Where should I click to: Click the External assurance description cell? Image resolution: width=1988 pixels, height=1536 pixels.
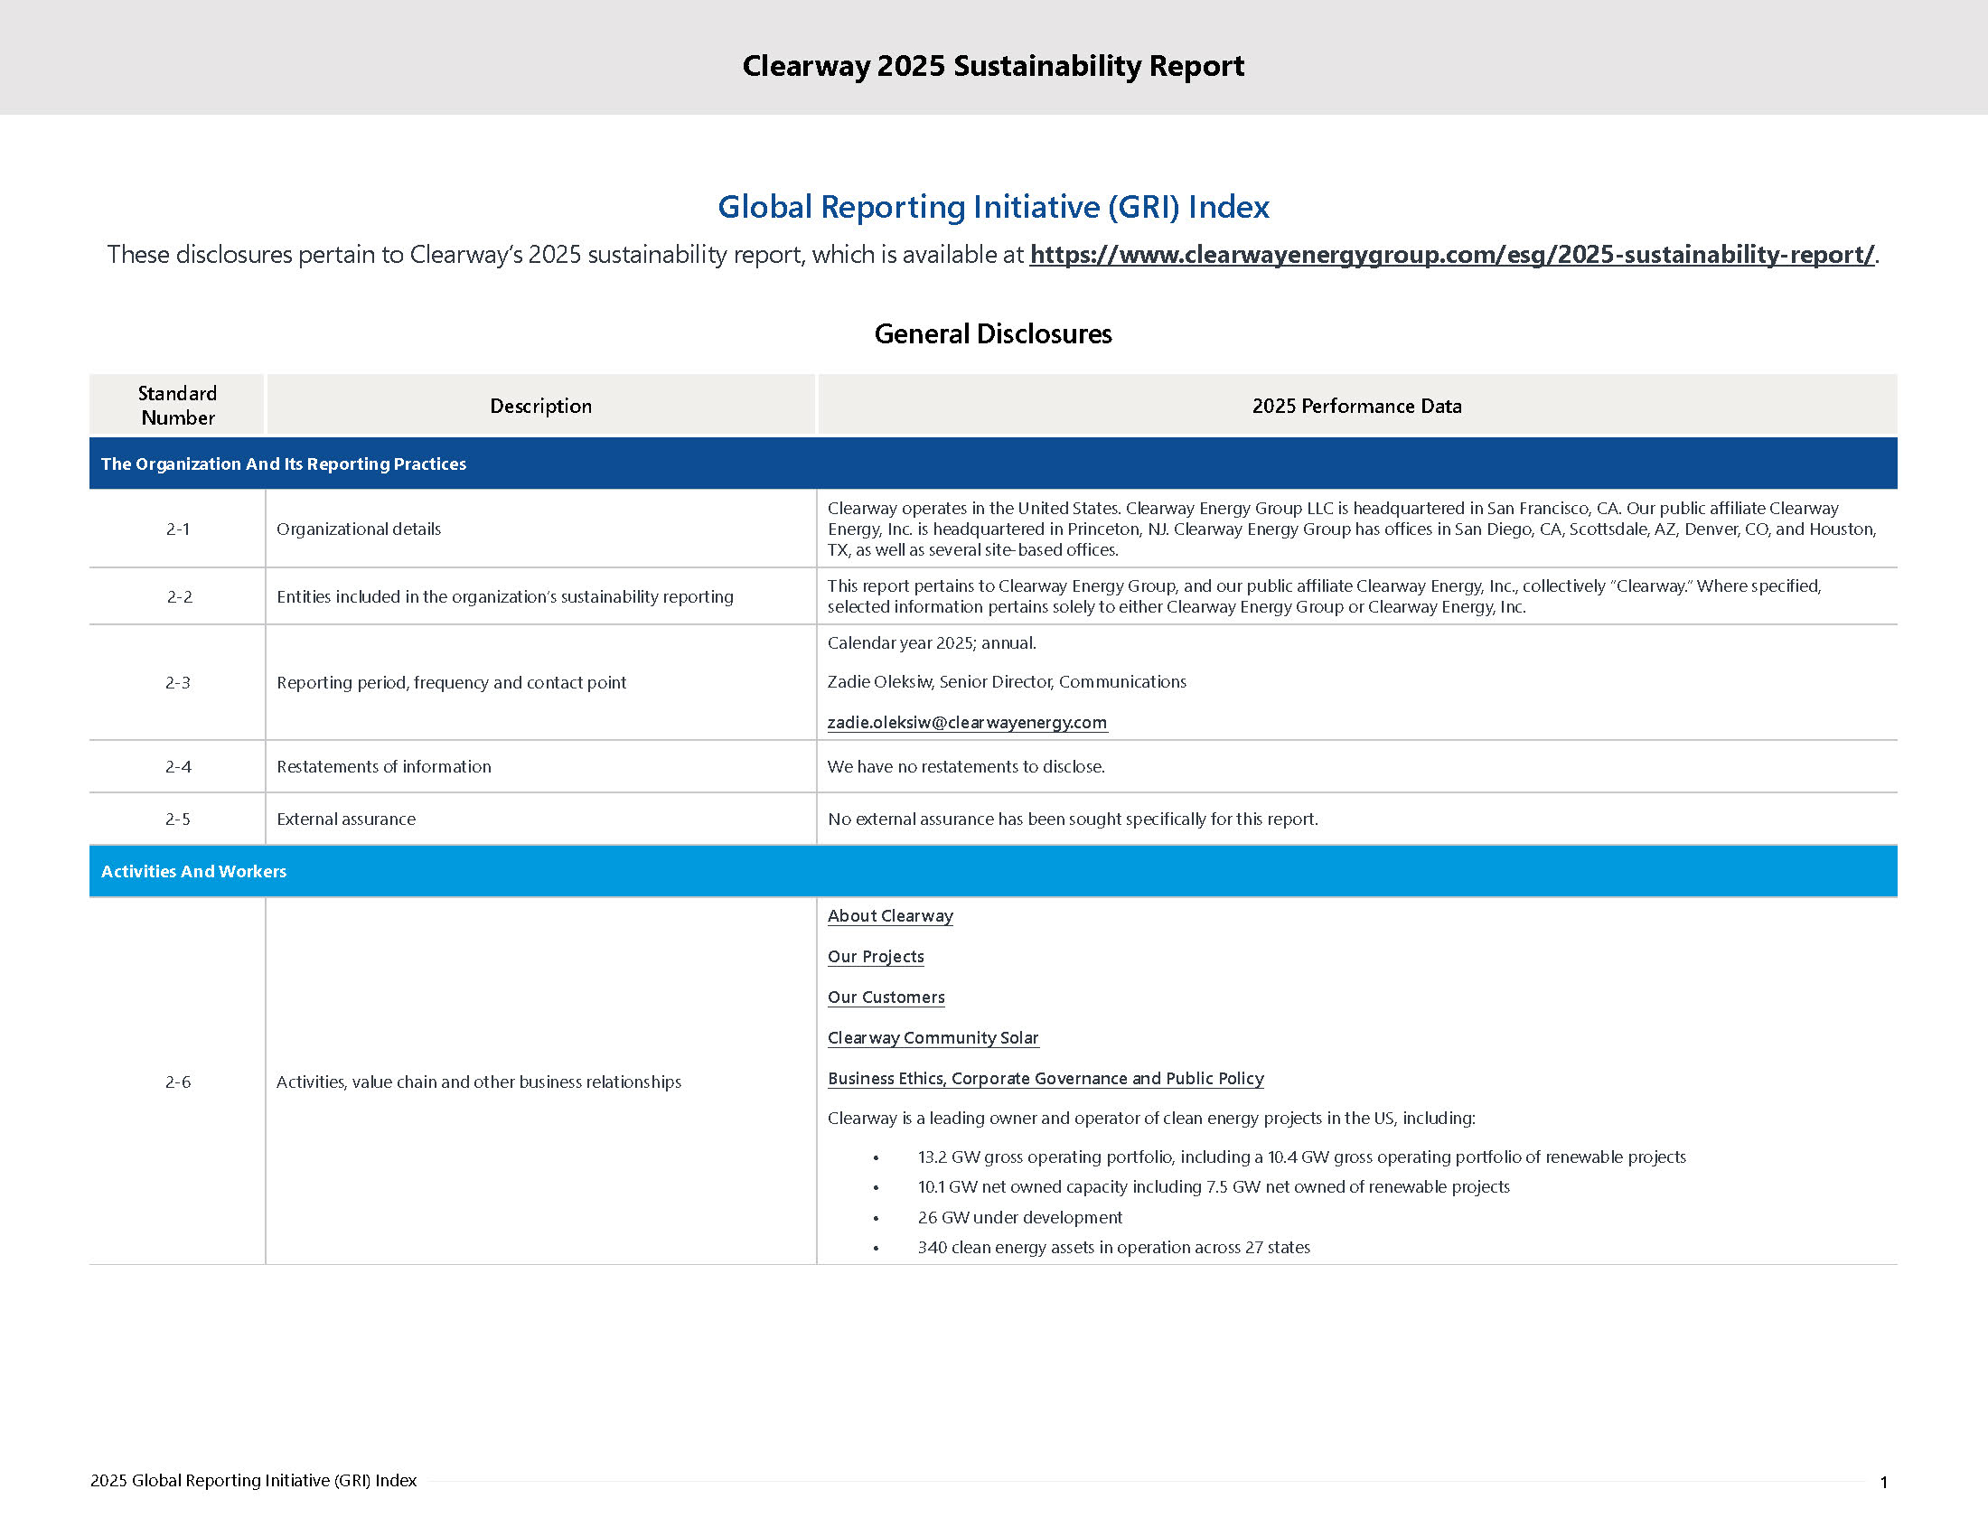click(346, 819)
